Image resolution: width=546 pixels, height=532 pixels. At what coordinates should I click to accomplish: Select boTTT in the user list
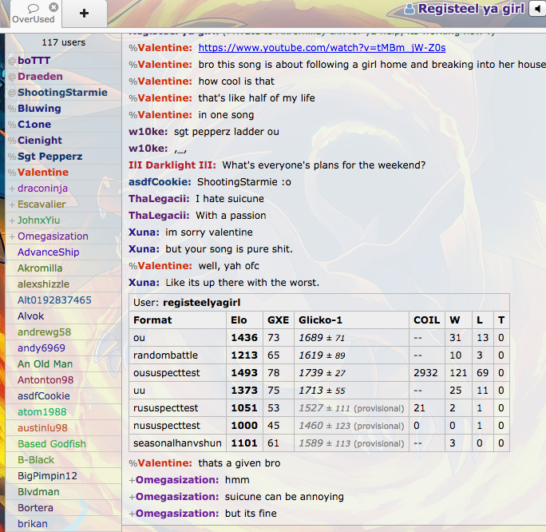click(35, 61)
